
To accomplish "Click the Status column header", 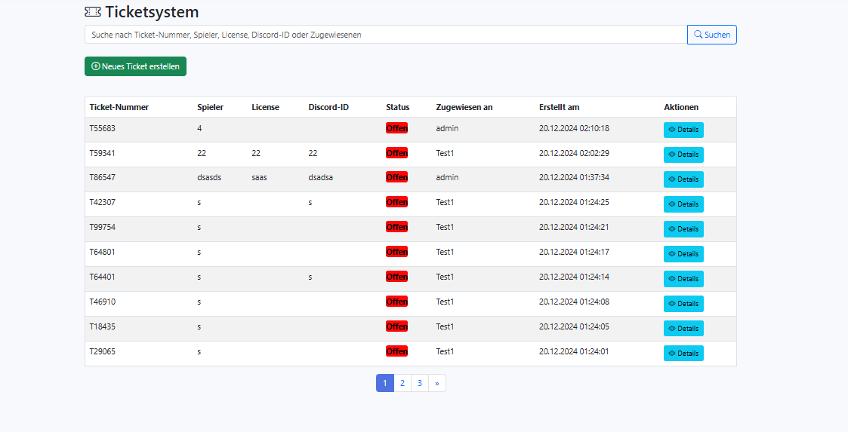I will coord(397,107).
